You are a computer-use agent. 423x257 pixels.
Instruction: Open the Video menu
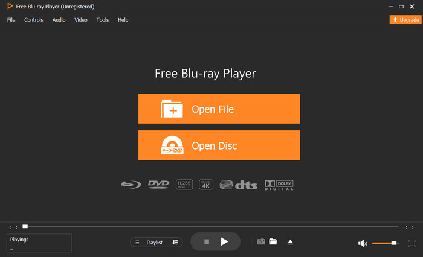(81, 20)
